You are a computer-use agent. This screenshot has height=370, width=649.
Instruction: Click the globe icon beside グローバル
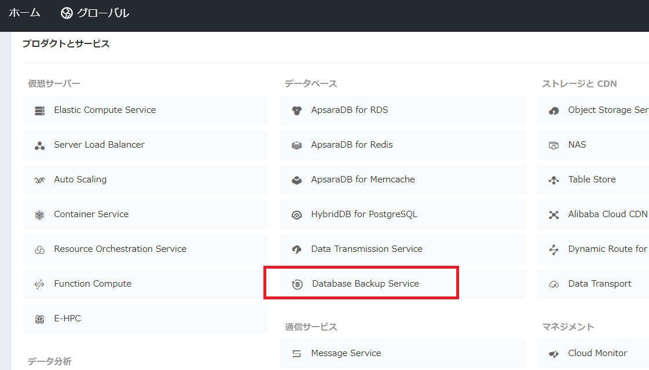(x=67, y=13)
